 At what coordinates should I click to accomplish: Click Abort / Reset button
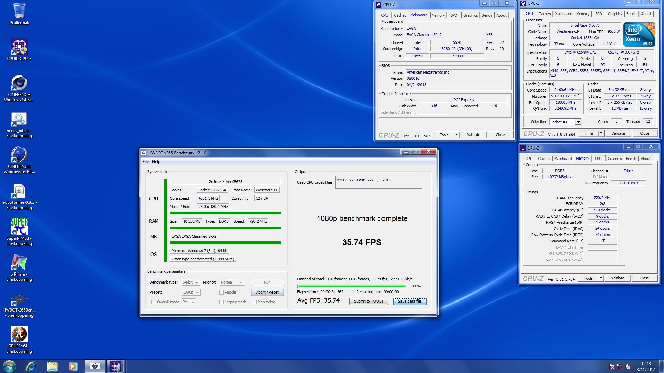pos(267,292)
